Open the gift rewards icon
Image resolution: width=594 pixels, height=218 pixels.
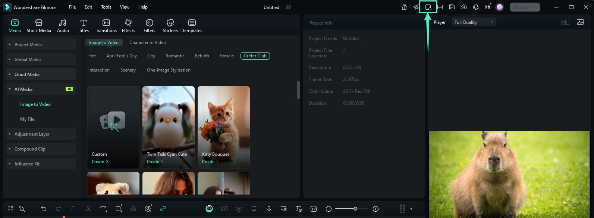click(404, 7)
